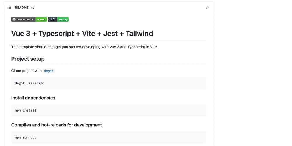292x146 pixels.
Task: Click the 'npm install' code block
Action: [x=108, y=110]
